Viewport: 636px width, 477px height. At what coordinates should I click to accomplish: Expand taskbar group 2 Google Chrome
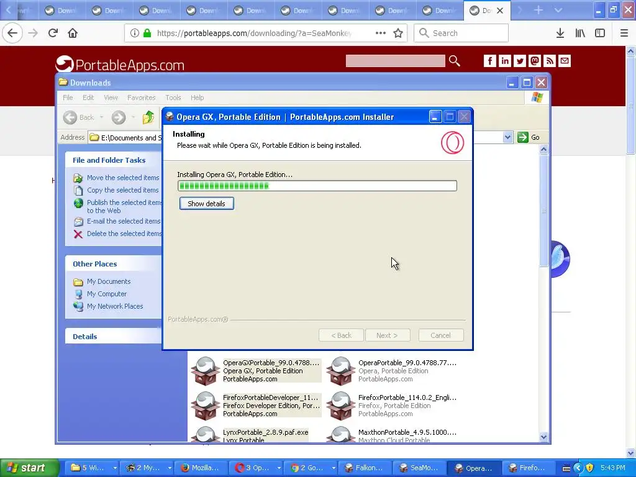(x=334, y=468)
